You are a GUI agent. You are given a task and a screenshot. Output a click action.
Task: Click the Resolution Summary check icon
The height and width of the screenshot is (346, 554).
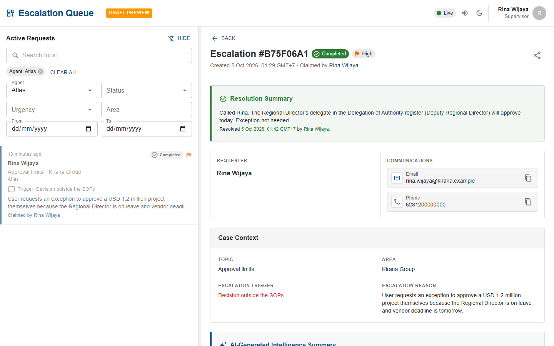coord(223,99)
